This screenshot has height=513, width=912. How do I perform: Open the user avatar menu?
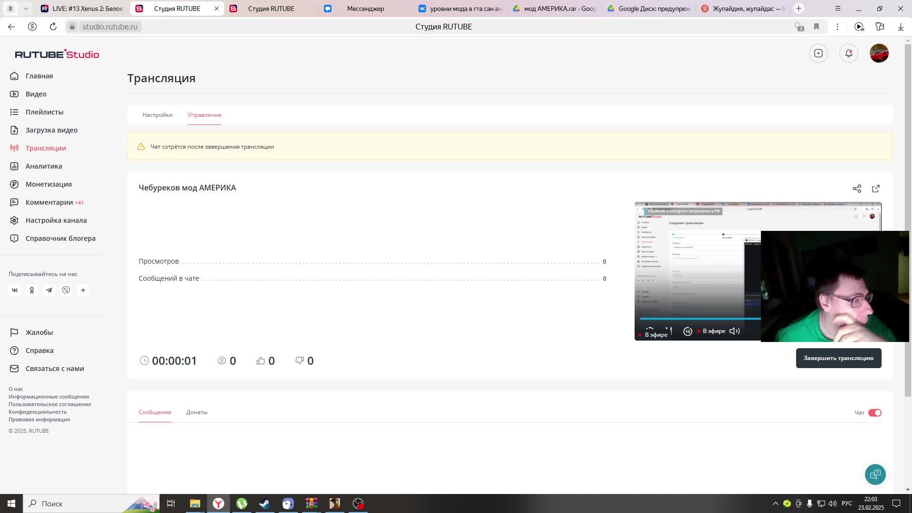click(x=879, y=53)
